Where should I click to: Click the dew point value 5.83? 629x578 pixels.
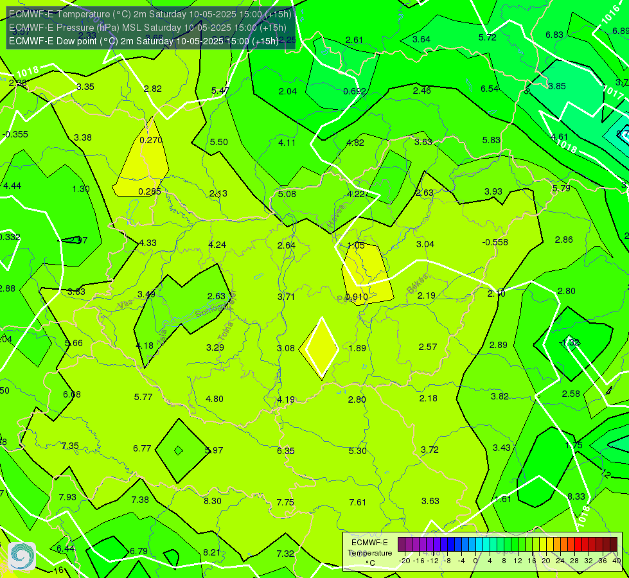pos(491,140)
